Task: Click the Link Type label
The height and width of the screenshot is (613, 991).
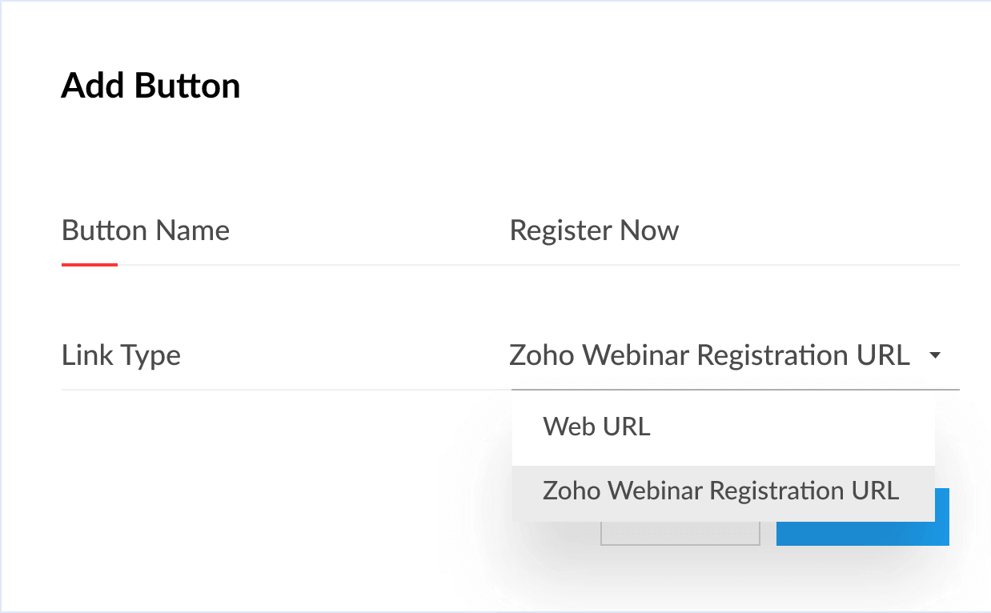Action: (x=121, y=355)
